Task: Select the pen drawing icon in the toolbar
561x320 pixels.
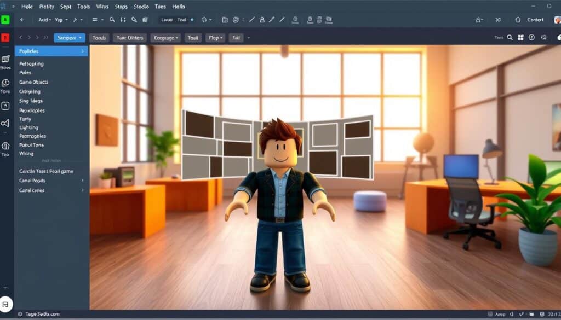Action: coord(272,19)
